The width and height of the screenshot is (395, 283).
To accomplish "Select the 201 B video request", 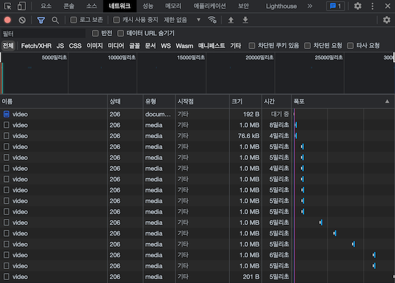I will pyautogui.click(x=197, y=277).
